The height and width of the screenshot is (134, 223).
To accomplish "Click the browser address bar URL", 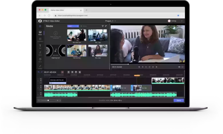I will pos(73,15).
